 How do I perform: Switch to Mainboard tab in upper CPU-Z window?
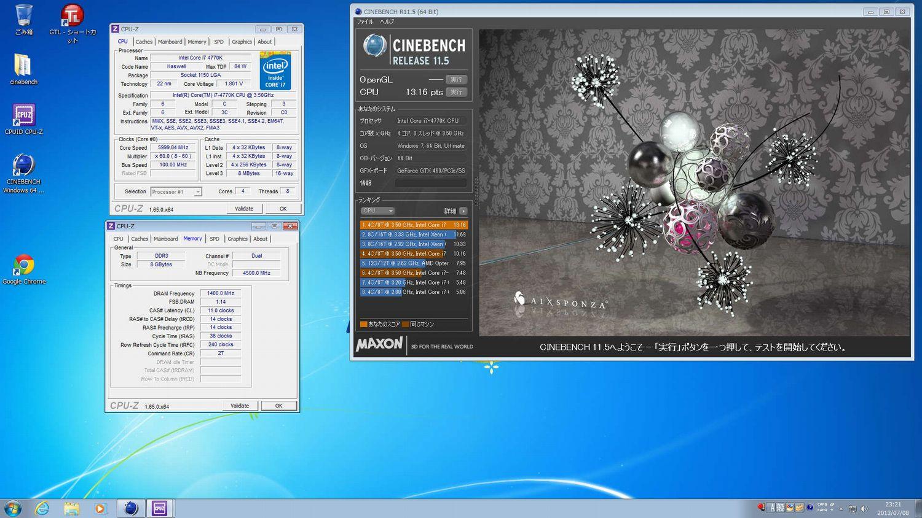170,42
